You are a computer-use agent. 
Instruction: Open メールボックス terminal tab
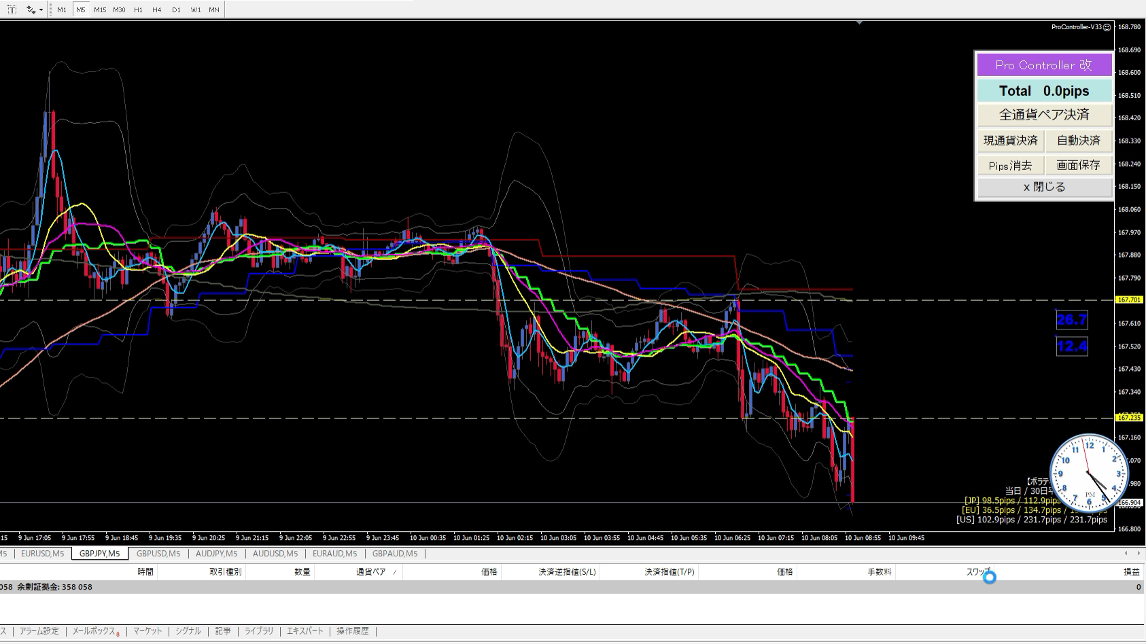tap(95, 631)
